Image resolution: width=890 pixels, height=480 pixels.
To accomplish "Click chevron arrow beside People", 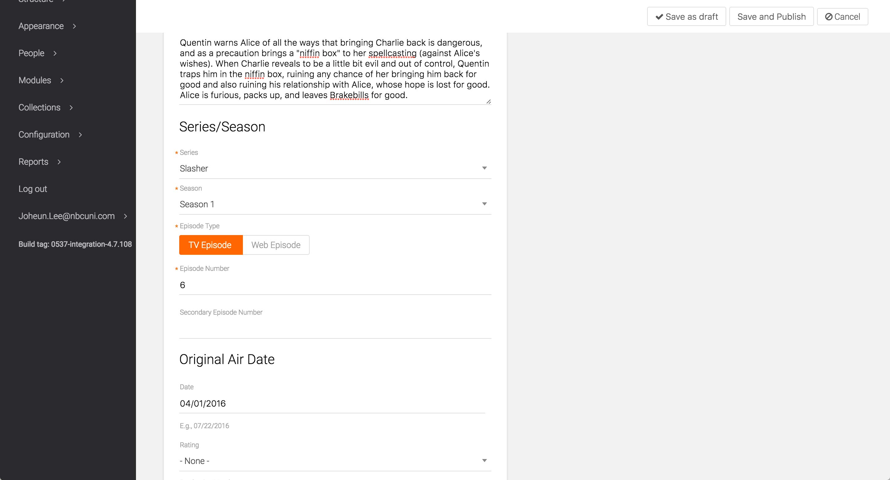I will pyautogui.click(x=55, y=53).
